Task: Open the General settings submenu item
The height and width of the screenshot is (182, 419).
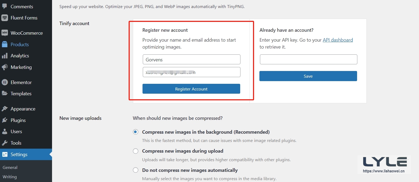Action: click(x=10, y=167)
